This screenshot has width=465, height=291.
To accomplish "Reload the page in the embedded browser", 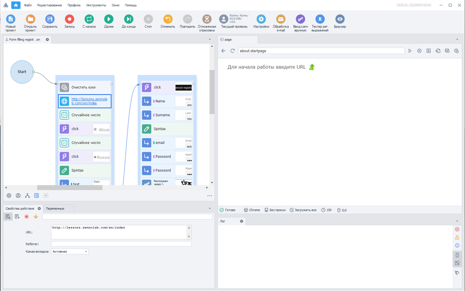I will coord(232,51).
